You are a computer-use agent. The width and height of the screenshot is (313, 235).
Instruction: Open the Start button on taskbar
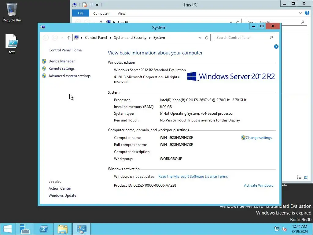click(8, 229)
